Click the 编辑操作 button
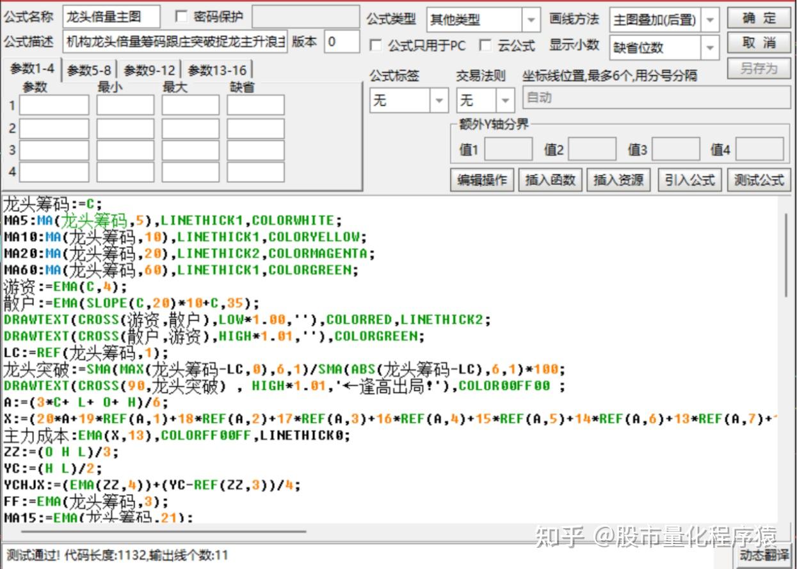The height and width of the screenshot is (569, 797). [x=481, y=180]
